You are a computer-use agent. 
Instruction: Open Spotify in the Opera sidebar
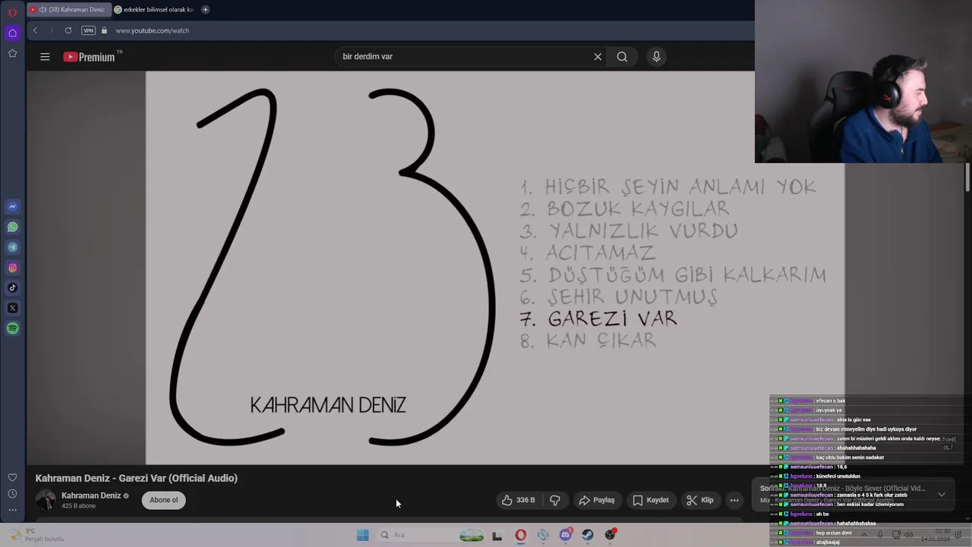click(x=12, y=328)
